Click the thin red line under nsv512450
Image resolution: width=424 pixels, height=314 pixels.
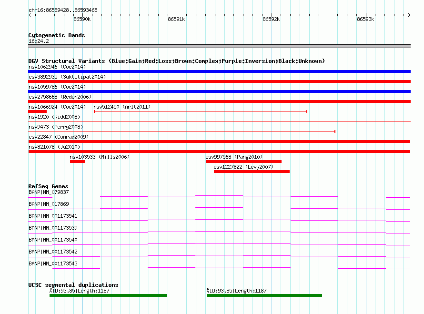tap(201, 111)
